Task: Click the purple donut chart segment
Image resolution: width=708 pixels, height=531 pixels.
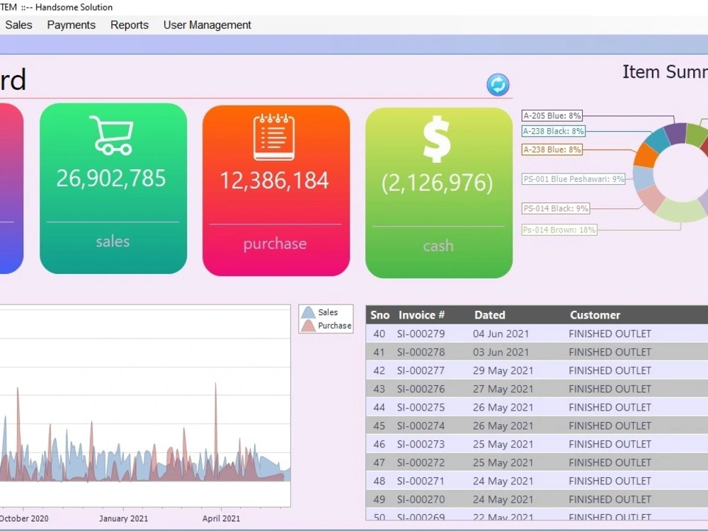Action: tap(676, 133)
